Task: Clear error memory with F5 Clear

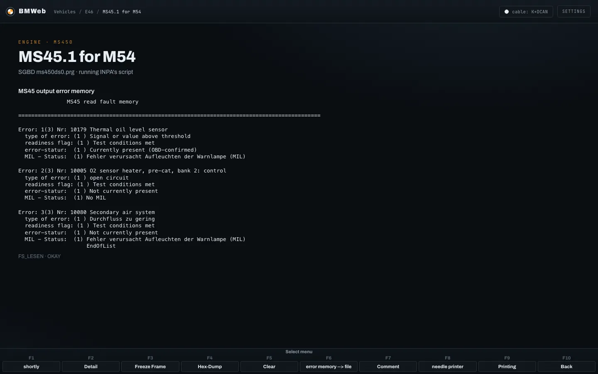Action: pos(269,367)
